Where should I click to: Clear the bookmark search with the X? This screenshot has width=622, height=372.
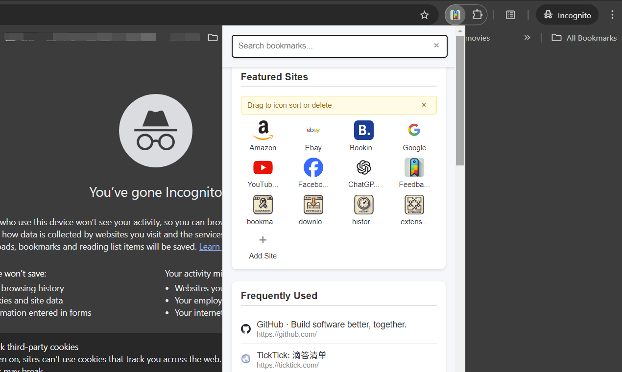(x=436, y=46)
